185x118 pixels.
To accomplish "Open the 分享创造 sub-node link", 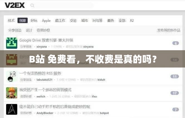I will click(x=15, y=30).
